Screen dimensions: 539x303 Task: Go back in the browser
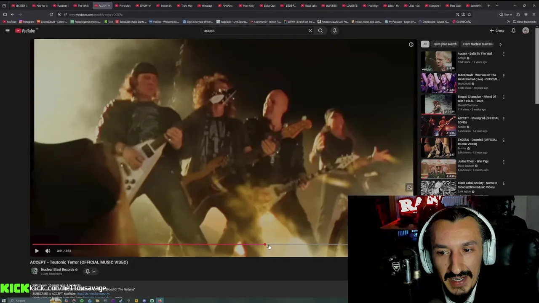pyautogui.click(x=13, y=14)
